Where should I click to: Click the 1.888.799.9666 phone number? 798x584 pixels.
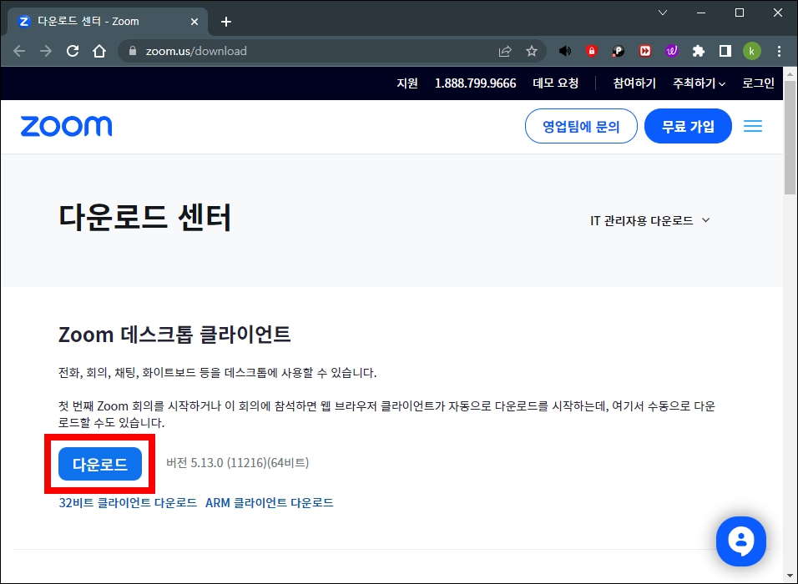[x=475, y=83]
